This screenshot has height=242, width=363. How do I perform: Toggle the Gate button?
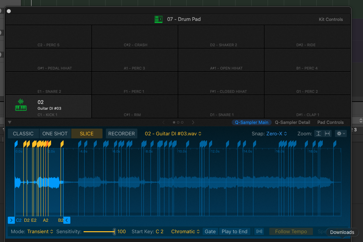tap(210, 232)
